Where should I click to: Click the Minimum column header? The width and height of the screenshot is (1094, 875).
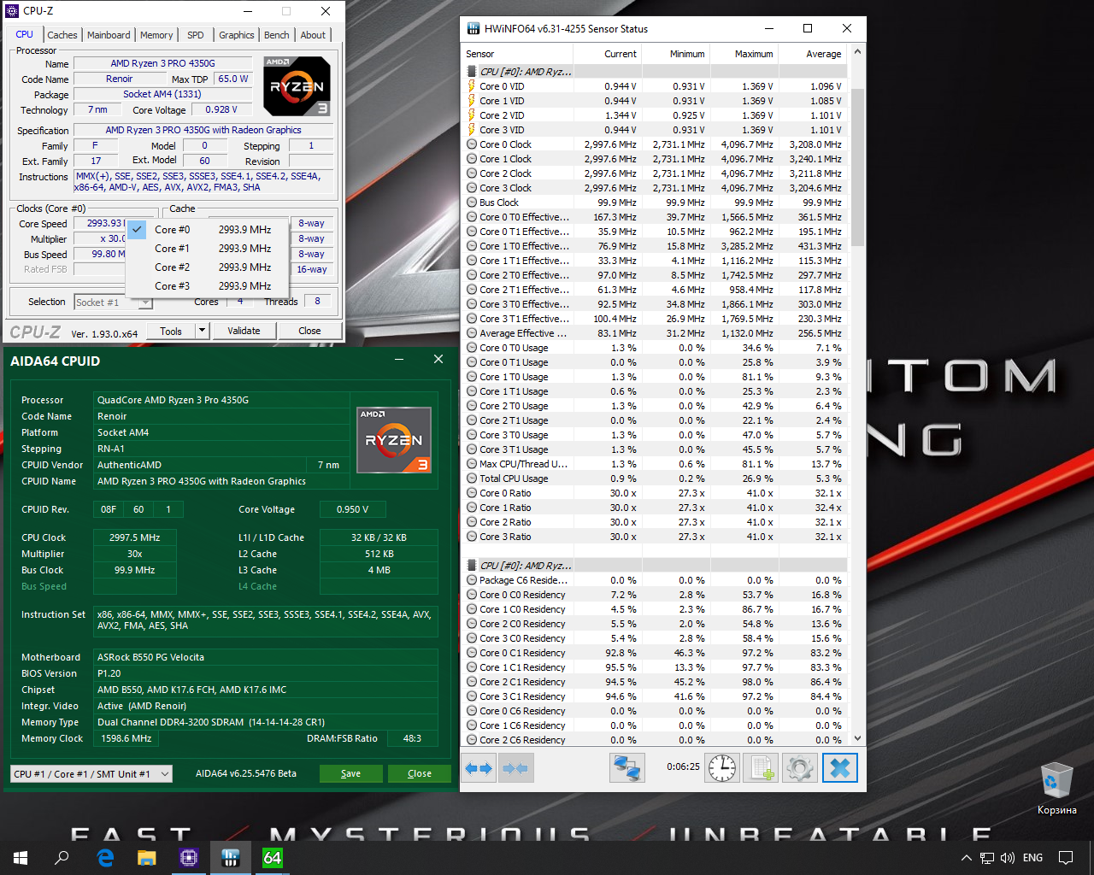(x=675, y=54)
